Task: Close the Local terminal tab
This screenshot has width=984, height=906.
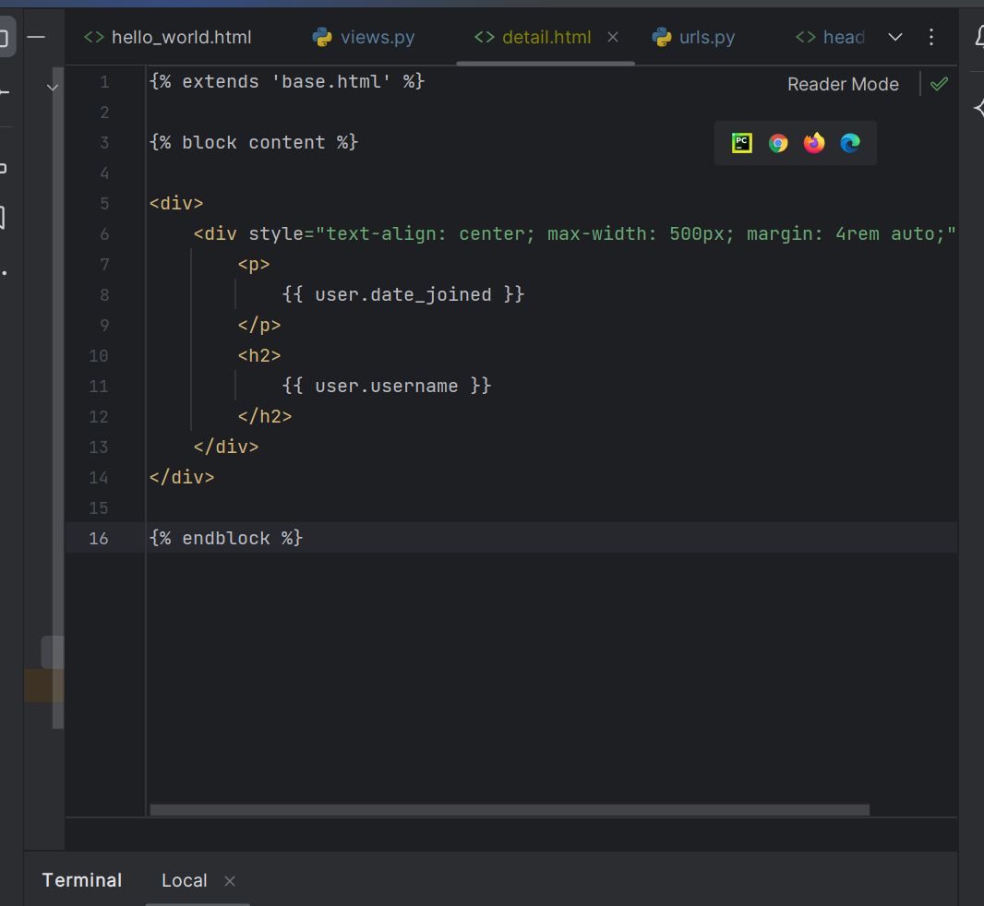Action: pos(230,881)
